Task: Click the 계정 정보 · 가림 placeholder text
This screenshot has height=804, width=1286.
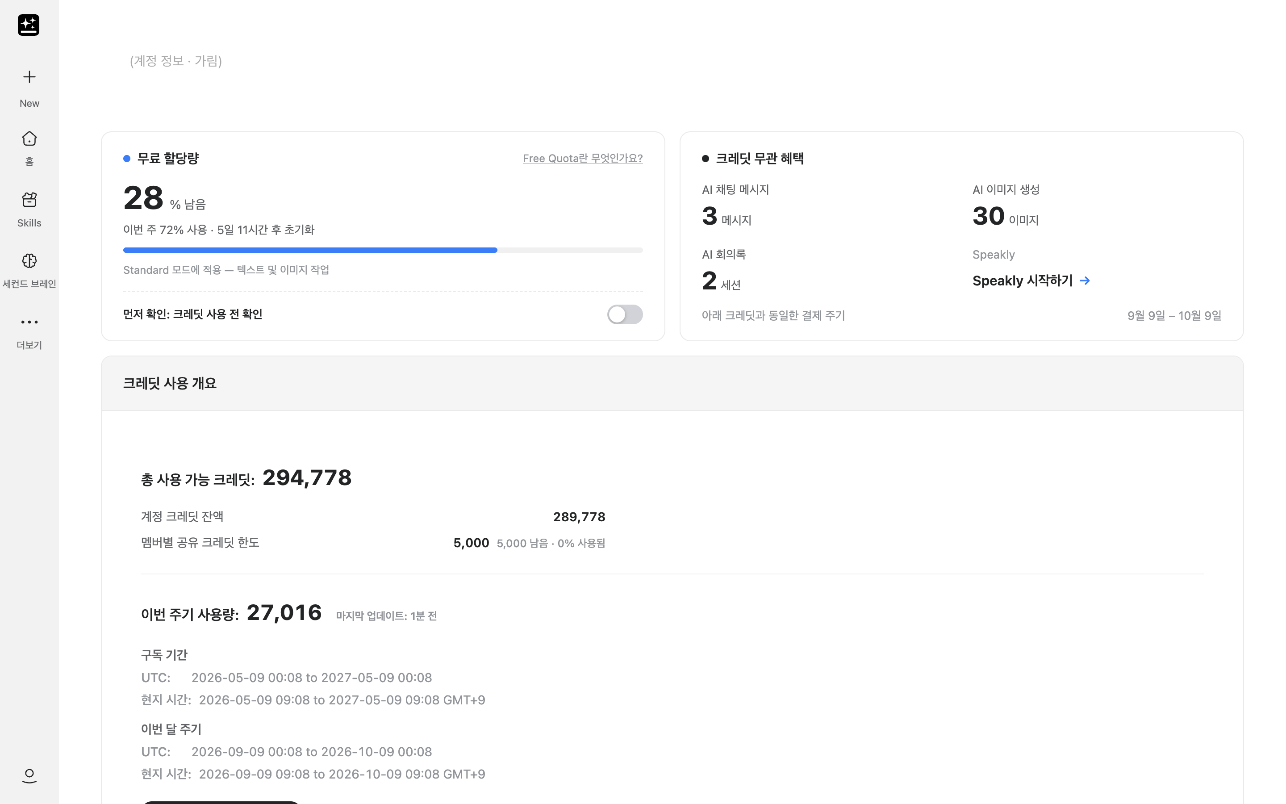Action: [x=176, y=61]
